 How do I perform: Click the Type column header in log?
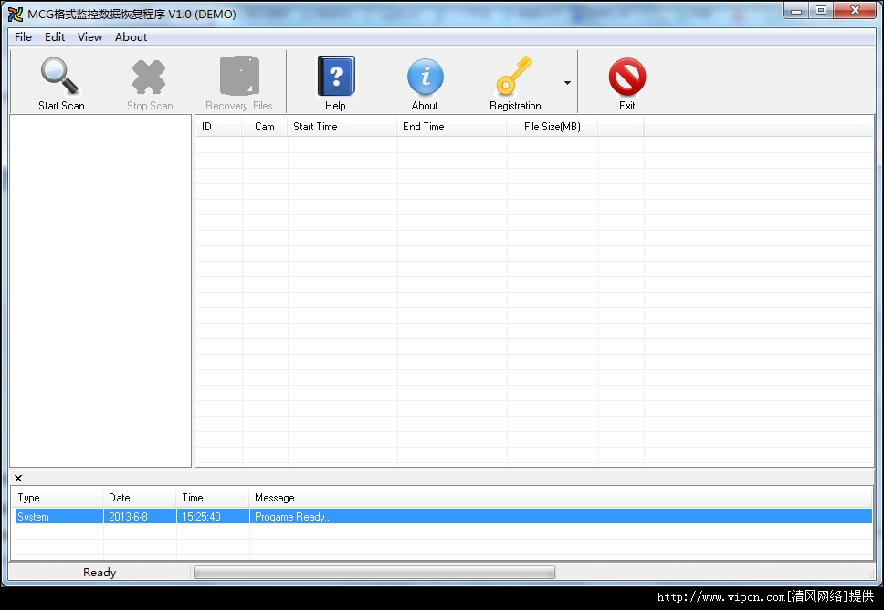click(58, 498)
